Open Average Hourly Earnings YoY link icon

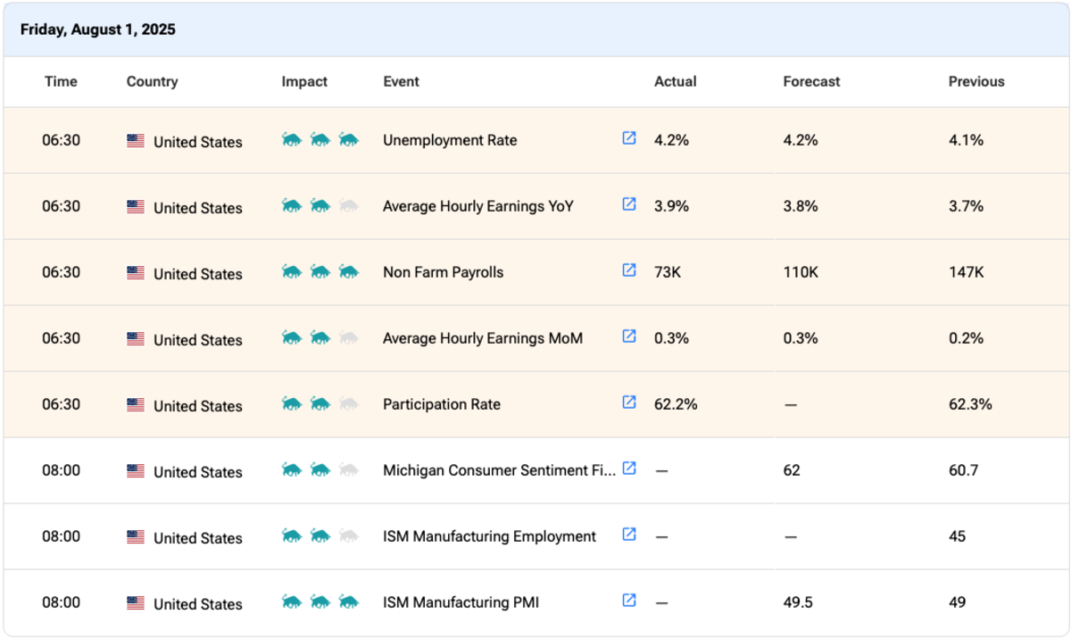[x=629, y=204]
